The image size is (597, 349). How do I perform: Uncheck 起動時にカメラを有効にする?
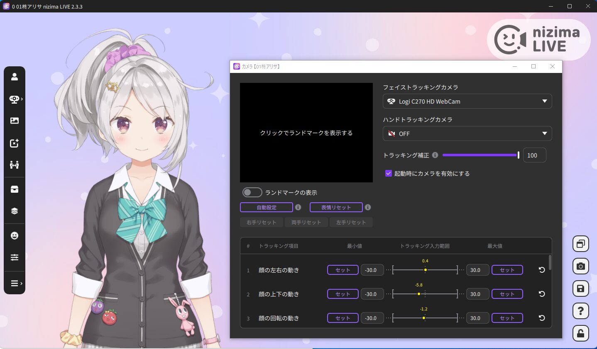[x=388, y=173]
